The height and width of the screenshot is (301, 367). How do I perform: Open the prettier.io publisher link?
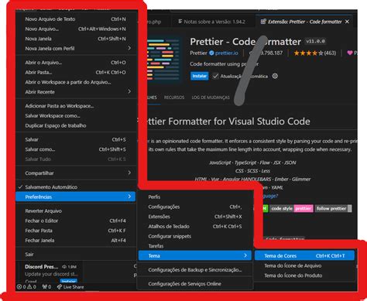pos(226,53)
